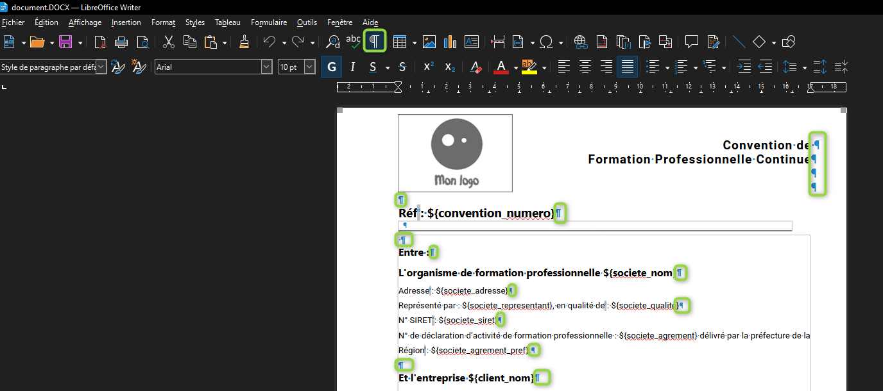Toggle italic formatting
This screenshot has width=883, height=391.
coord(352,67)
